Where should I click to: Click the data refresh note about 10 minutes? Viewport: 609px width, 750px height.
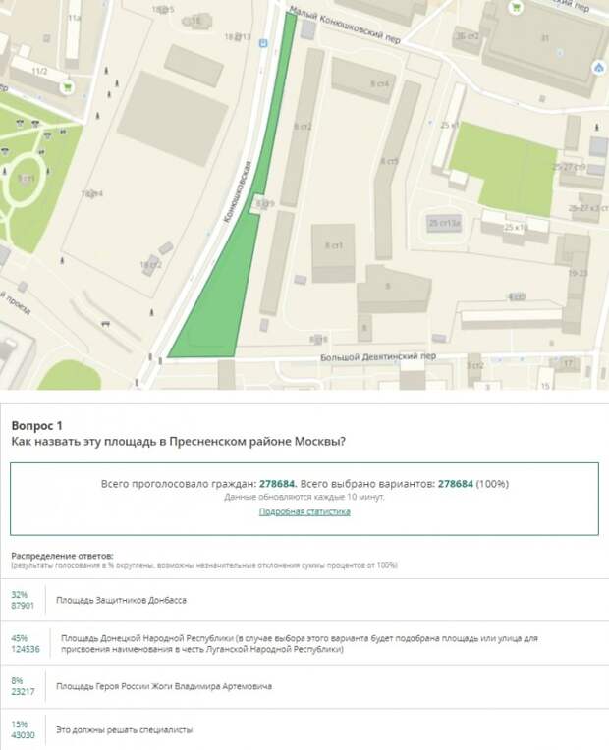(x=304, y=497)
